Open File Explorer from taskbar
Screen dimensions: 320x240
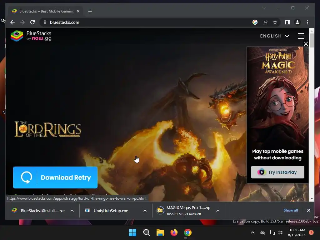pyautogui.click(x=160, y=232)
